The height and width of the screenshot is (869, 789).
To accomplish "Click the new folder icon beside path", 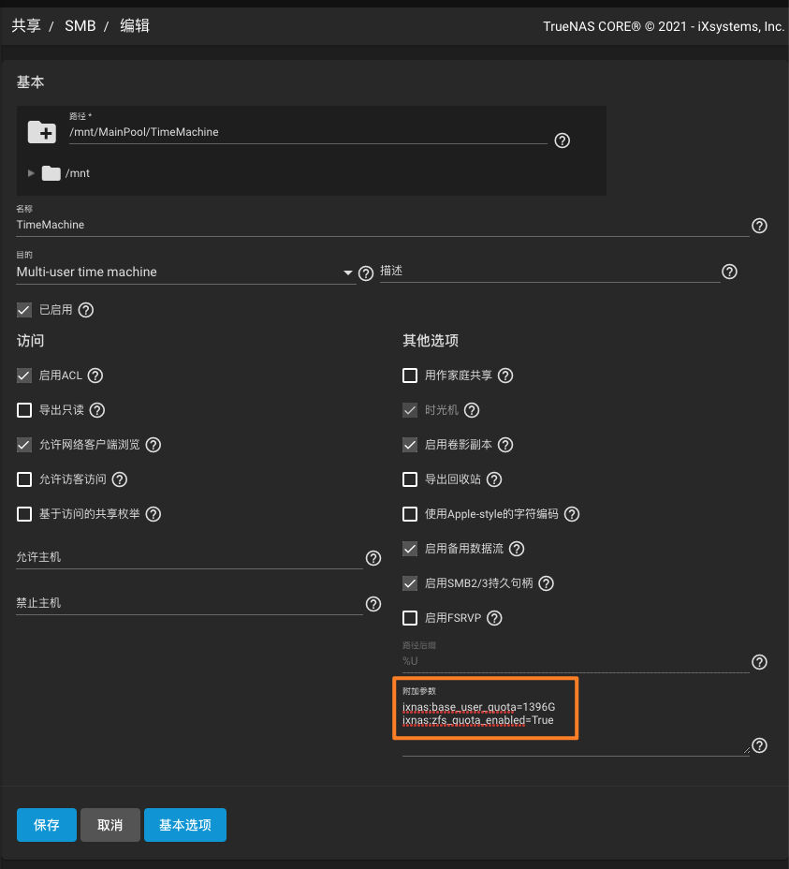I will (41, 132).
